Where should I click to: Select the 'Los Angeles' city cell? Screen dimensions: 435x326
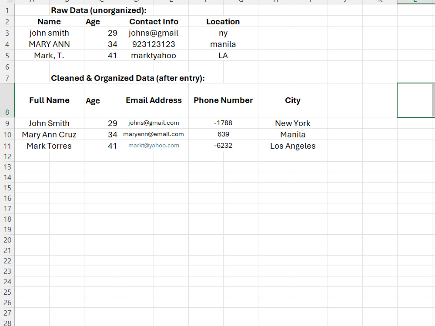[293, 146]
